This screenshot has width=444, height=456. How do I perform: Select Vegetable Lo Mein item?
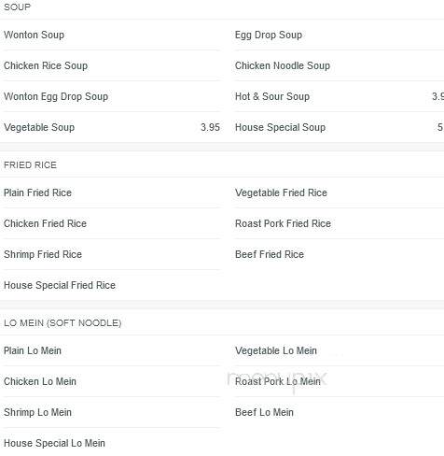pyautogui.click(x=276, y=350)
